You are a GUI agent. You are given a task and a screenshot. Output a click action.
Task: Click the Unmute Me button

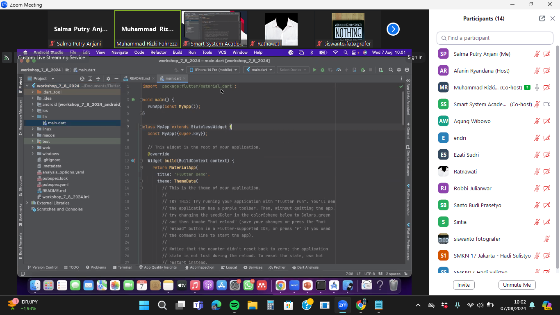(517, 285)
